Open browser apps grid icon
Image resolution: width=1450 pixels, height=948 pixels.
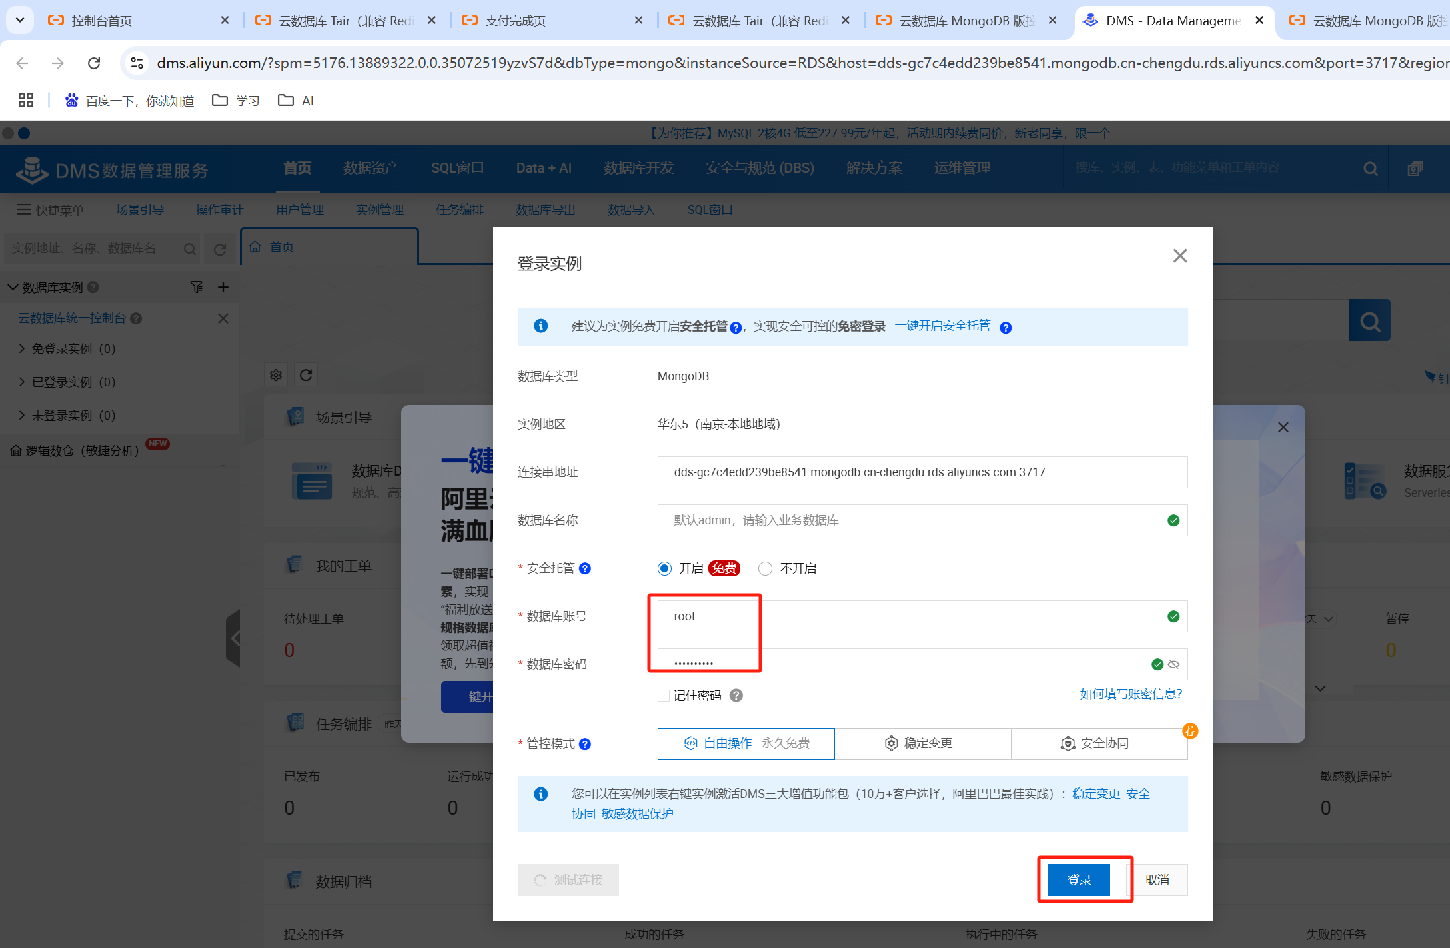tap(26, 100)
